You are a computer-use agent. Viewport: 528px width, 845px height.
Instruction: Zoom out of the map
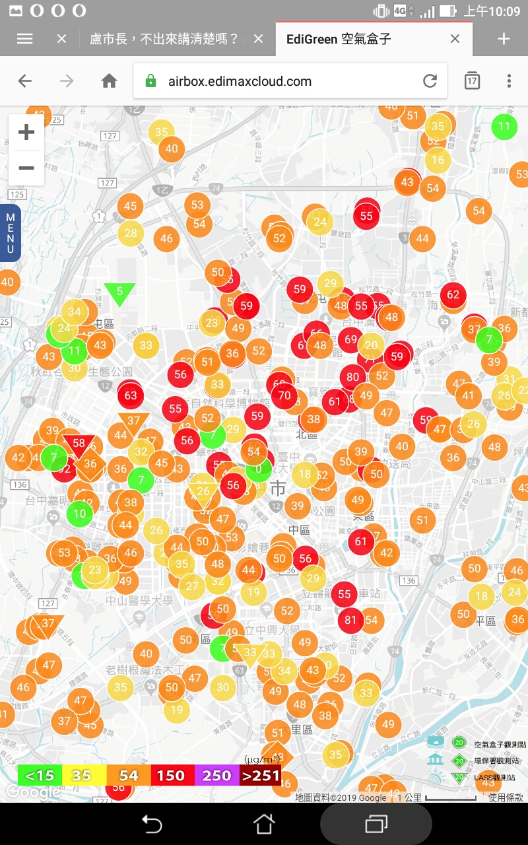pyautogui.click(x=26, y=168)
